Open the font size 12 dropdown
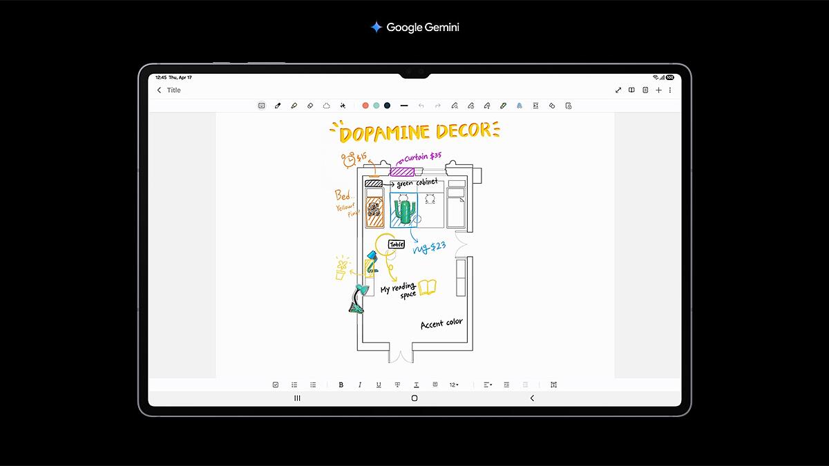This screenshot has height=466, width=829. pos(454,385)
